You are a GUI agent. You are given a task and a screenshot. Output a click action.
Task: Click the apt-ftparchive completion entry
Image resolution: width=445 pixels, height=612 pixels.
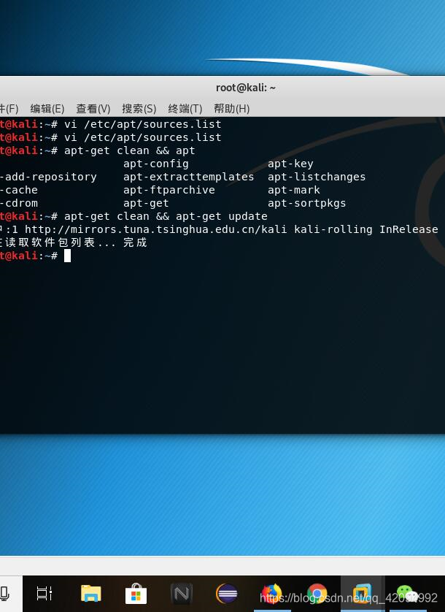click(169, 190)
